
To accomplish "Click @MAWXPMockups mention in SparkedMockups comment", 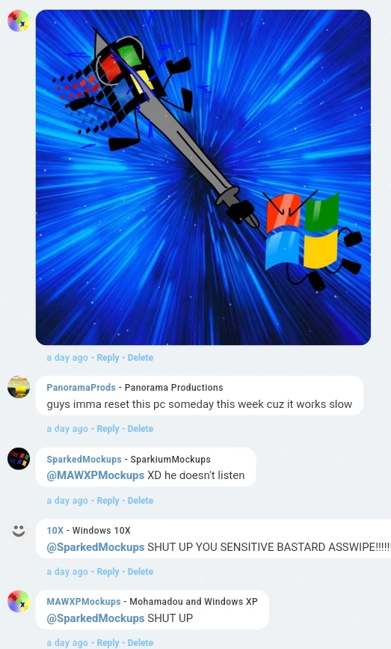I will click(x=96, y=475).
